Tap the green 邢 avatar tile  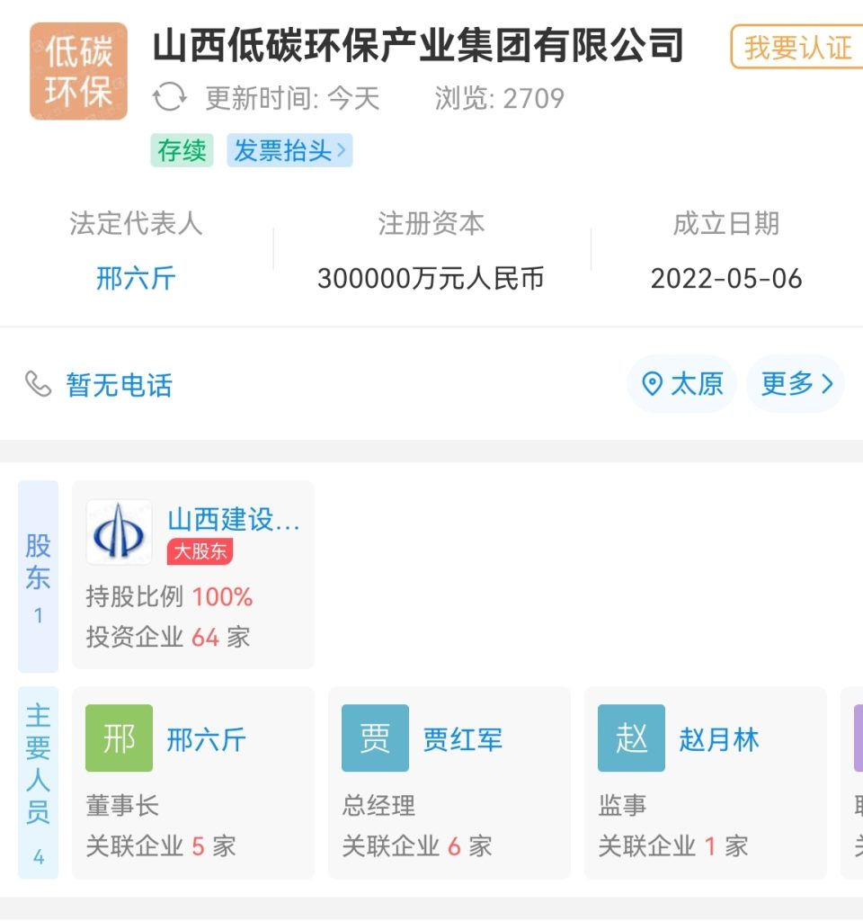tap(120, 738)
